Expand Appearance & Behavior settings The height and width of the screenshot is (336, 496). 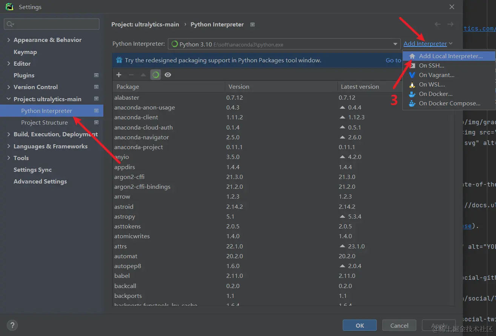tap(9, 40)
